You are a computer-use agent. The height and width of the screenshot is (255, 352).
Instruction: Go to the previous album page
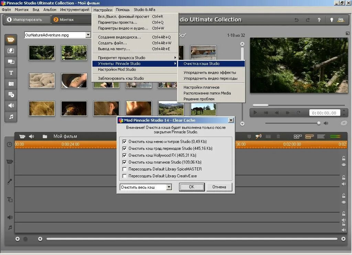(242, 44)
